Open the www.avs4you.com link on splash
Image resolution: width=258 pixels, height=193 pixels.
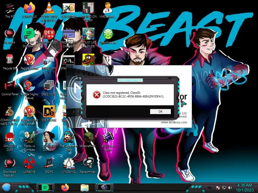(x=174, y=122)
